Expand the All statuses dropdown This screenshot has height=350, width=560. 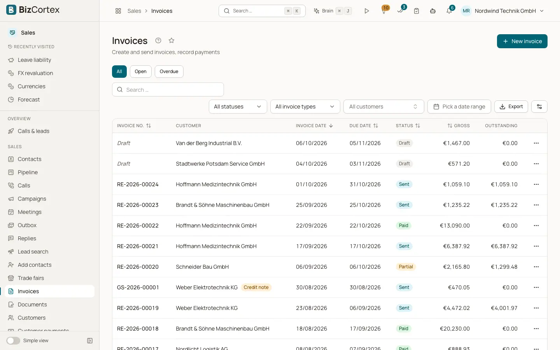238,107
